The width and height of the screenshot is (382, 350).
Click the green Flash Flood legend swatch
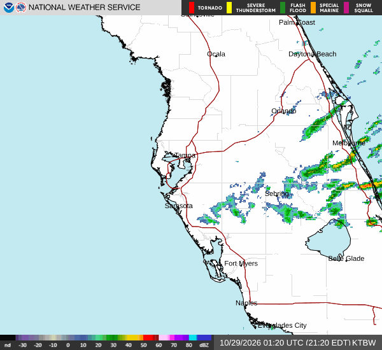tap(283, 8)
